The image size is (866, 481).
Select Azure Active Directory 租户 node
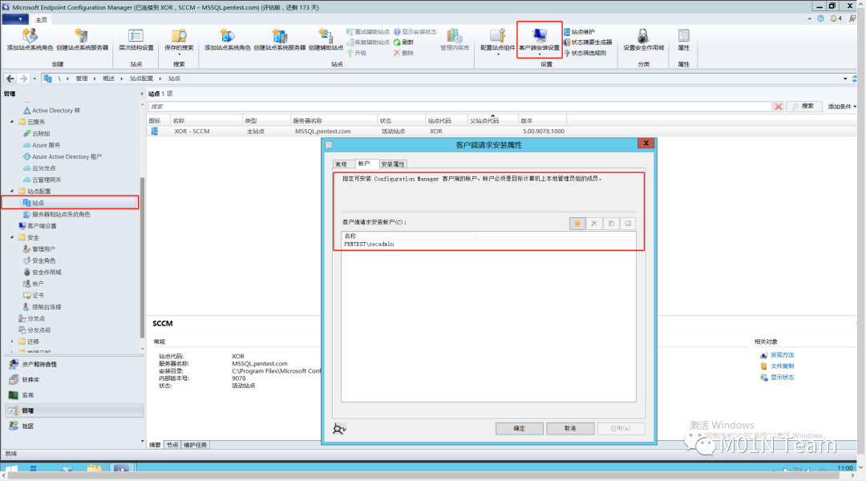point(62,157)
